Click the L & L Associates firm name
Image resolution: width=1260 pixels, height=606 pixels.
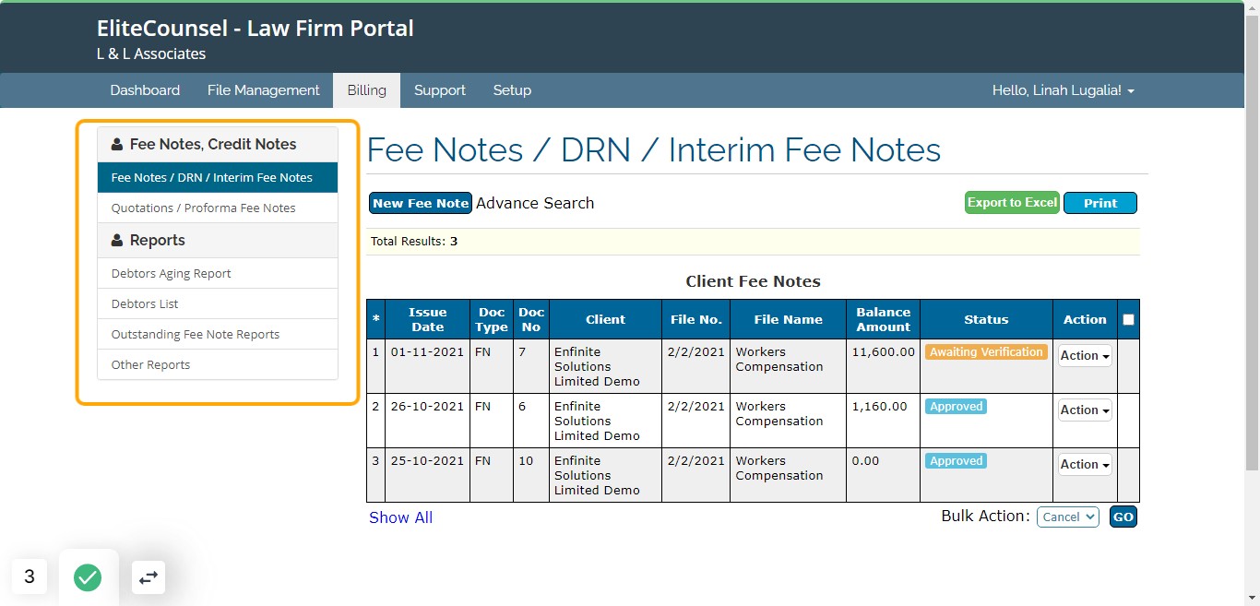tap(151, 54)
